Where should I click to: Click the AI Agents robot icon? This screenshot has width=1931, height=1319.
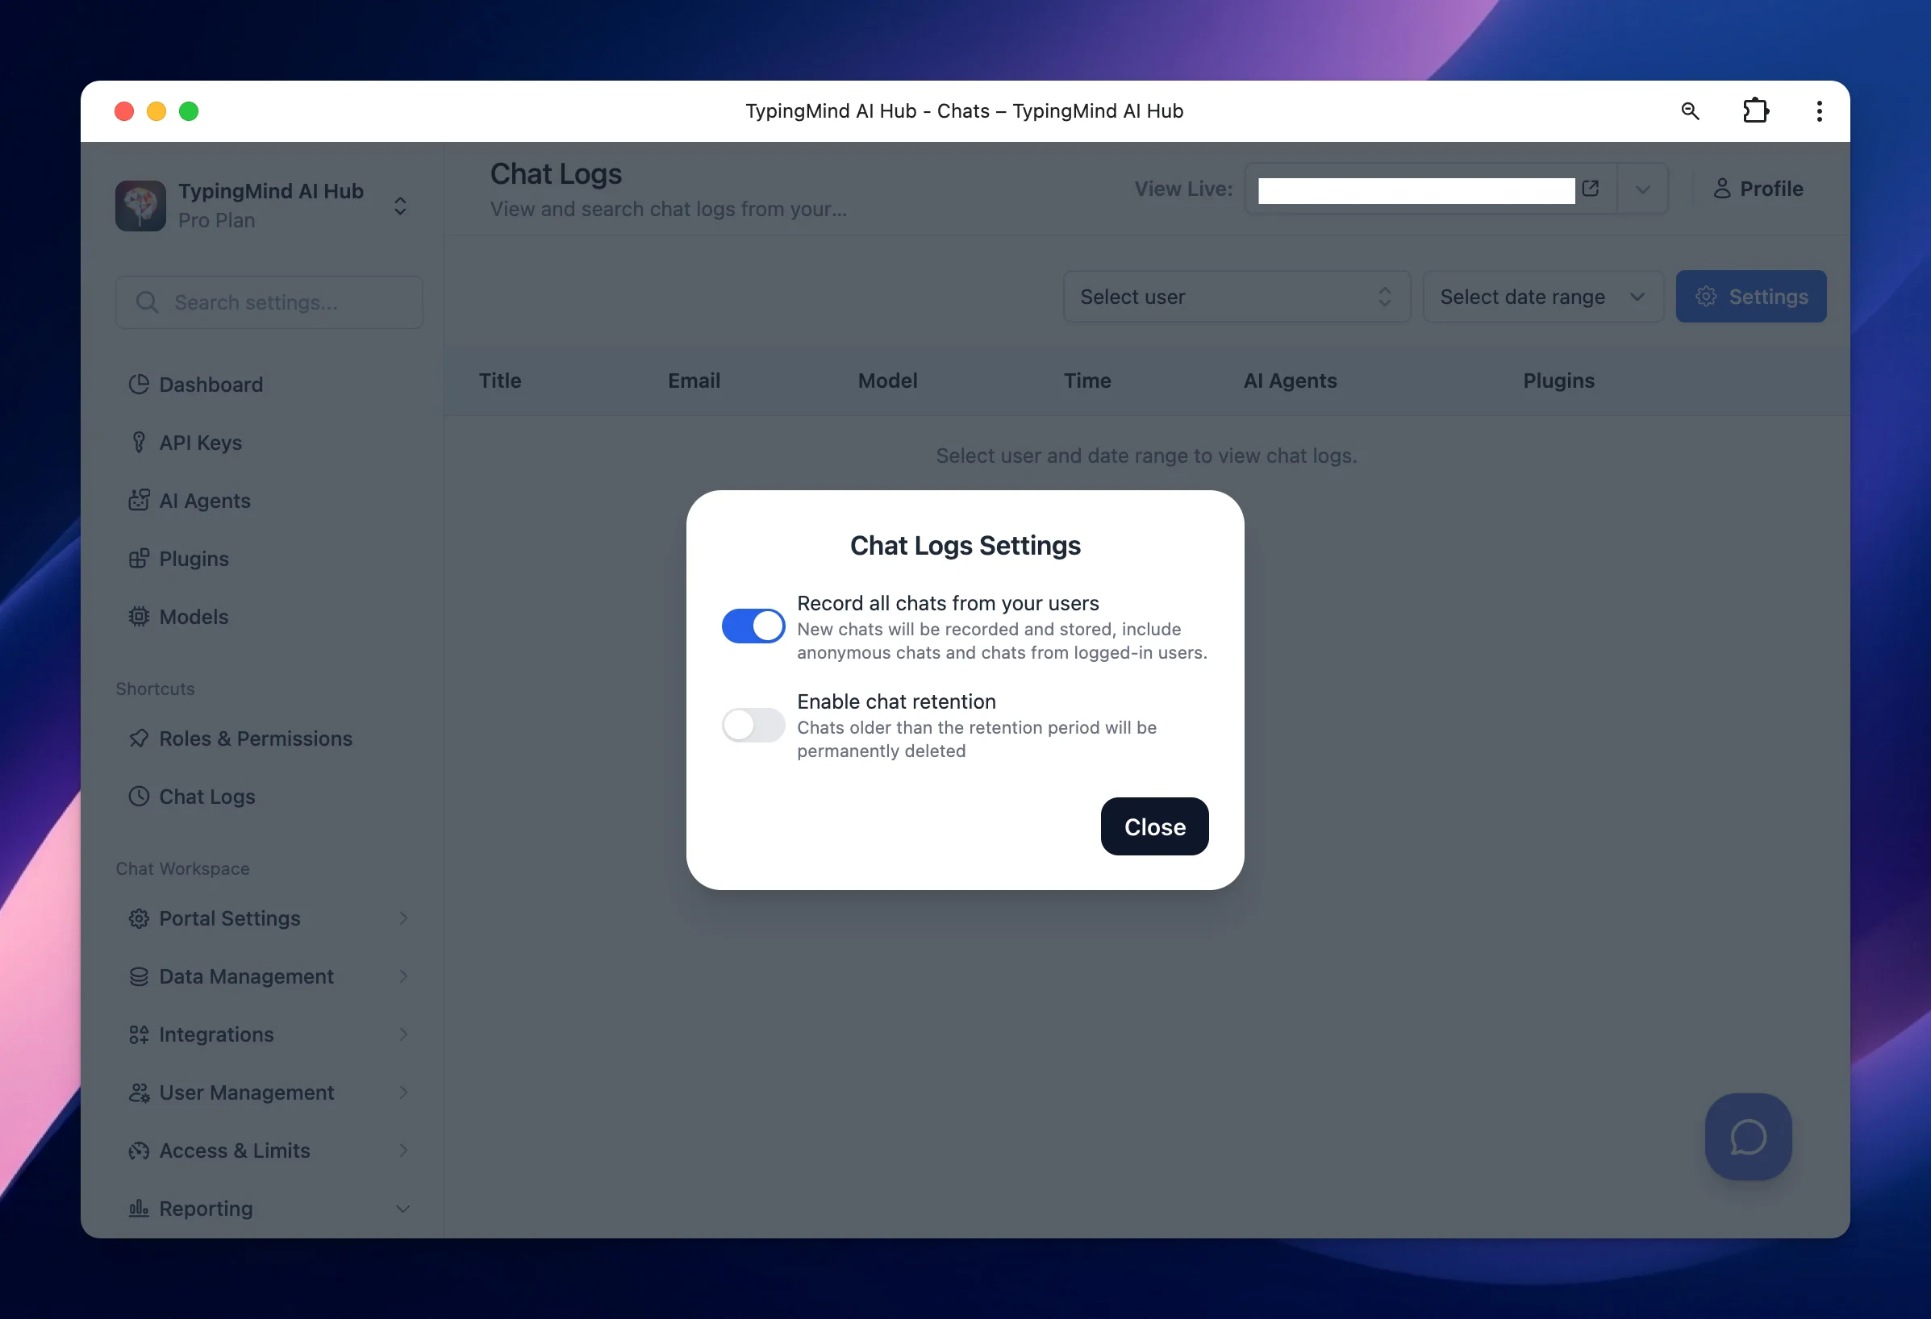(x=139, y=501)
